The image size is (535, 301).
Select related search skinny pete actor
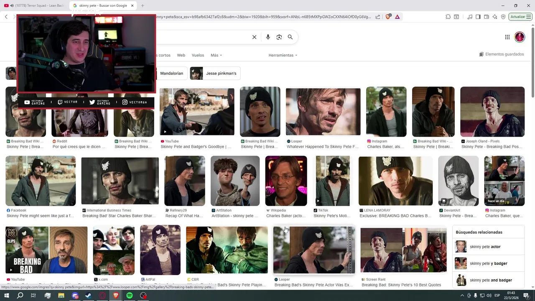[488, 247]
